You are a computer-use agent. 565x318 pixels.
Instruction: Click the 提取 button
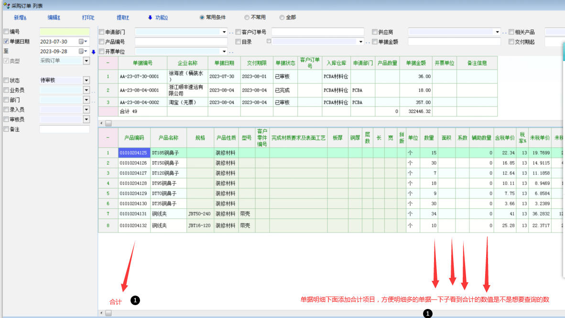(x=123, y=18)
